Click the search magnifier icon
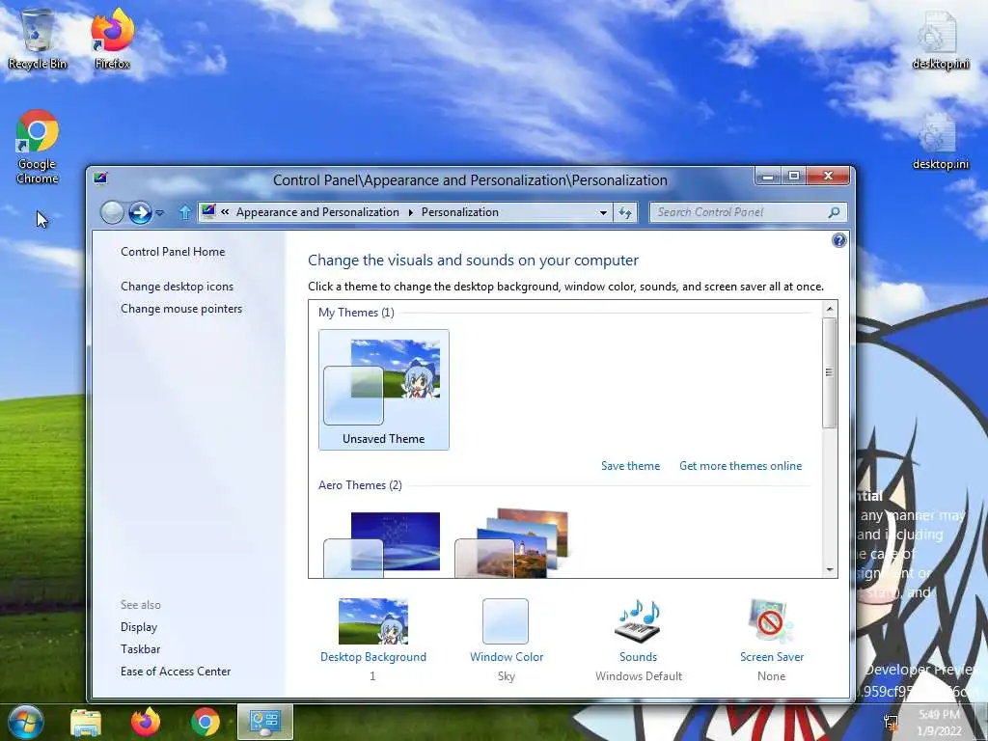Viewport: 988px width, 741px height. click(835, 212)
